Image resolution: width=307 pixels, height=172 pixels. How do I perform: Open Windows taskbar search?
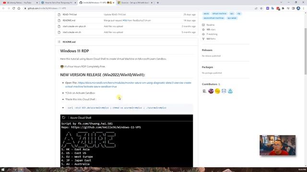(x=9, y=170)
